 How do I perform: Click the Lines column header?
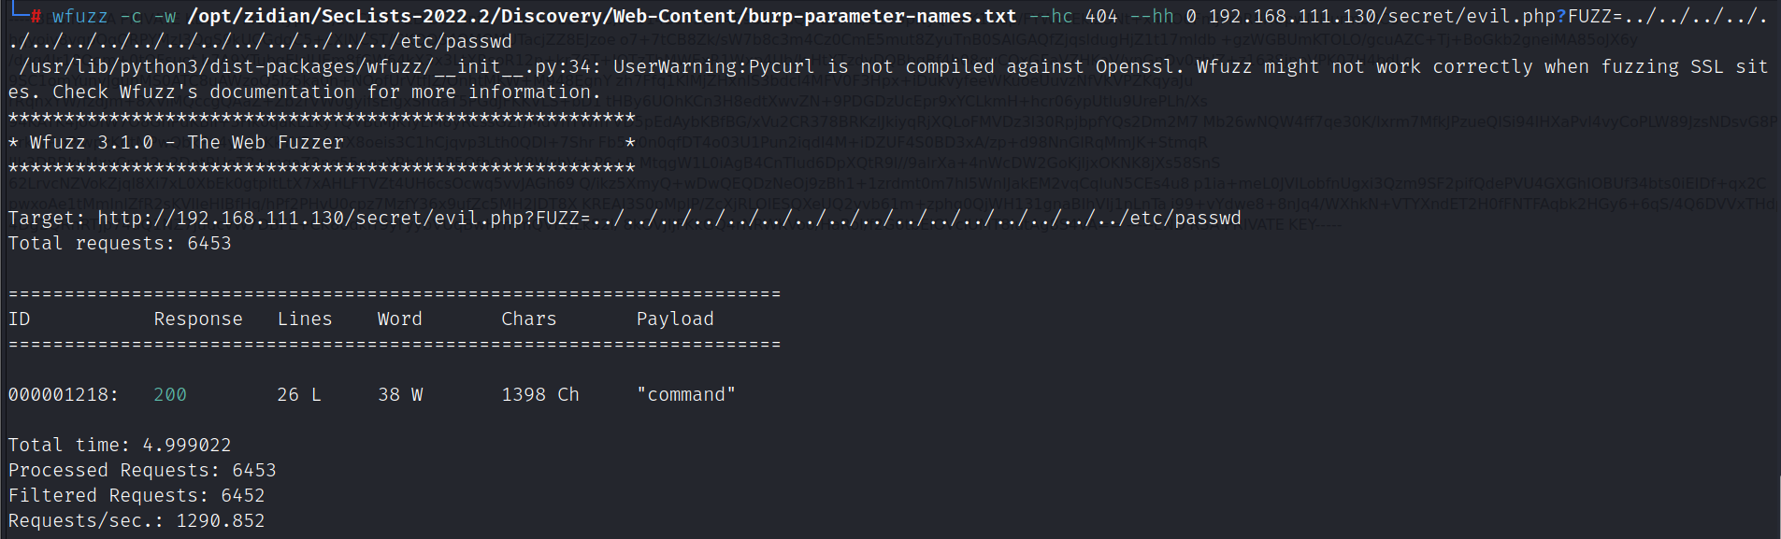coord(305,319)
